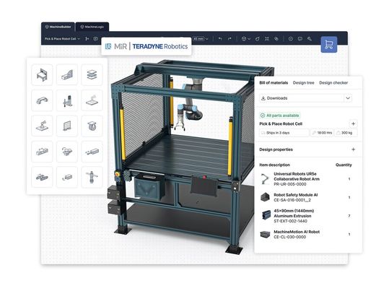Expand the Design properties section

pos(354,149)
